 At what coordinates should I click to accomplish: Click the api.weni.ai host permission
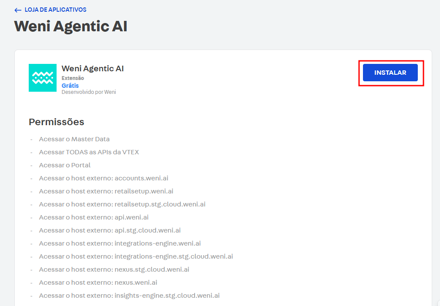point(94,217)
